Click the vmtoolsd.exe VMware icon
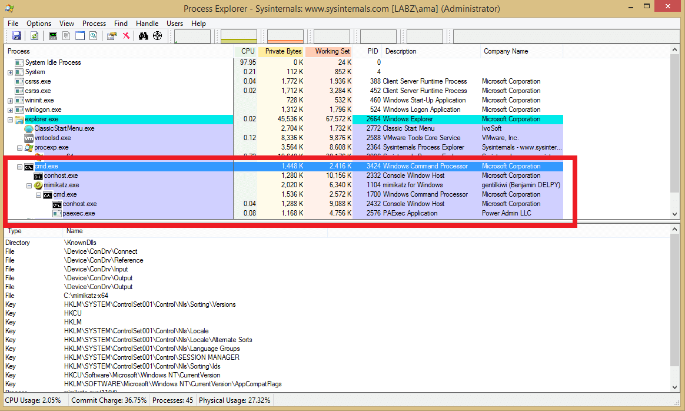685x411 pixels. (29, 138)
